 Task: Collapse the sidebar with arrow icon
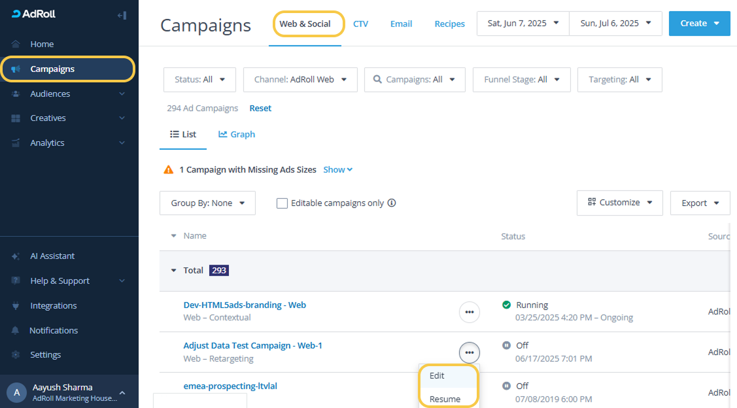122,15
